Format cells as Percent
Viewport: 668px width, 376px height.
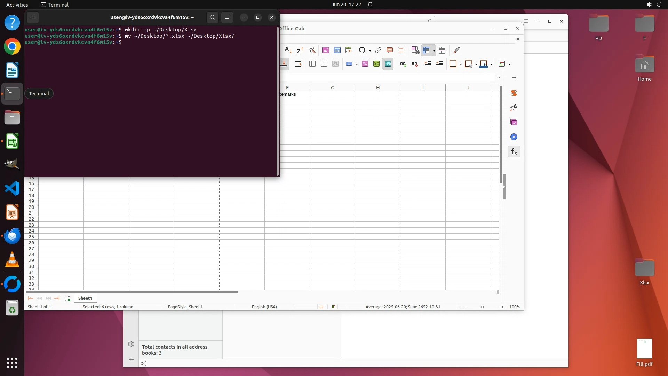(x=365, y=64)
